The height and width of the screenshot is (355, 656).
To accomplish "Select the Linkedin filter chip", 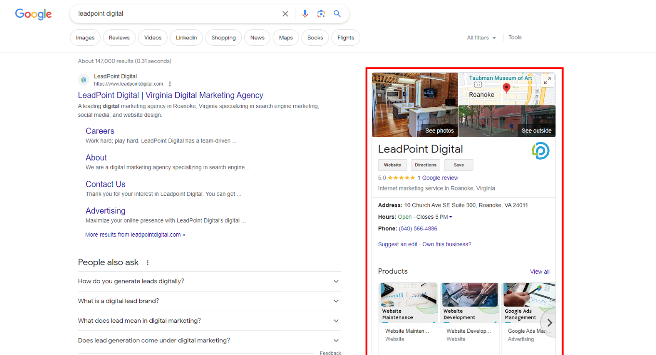I will click(x=186, y=38).
